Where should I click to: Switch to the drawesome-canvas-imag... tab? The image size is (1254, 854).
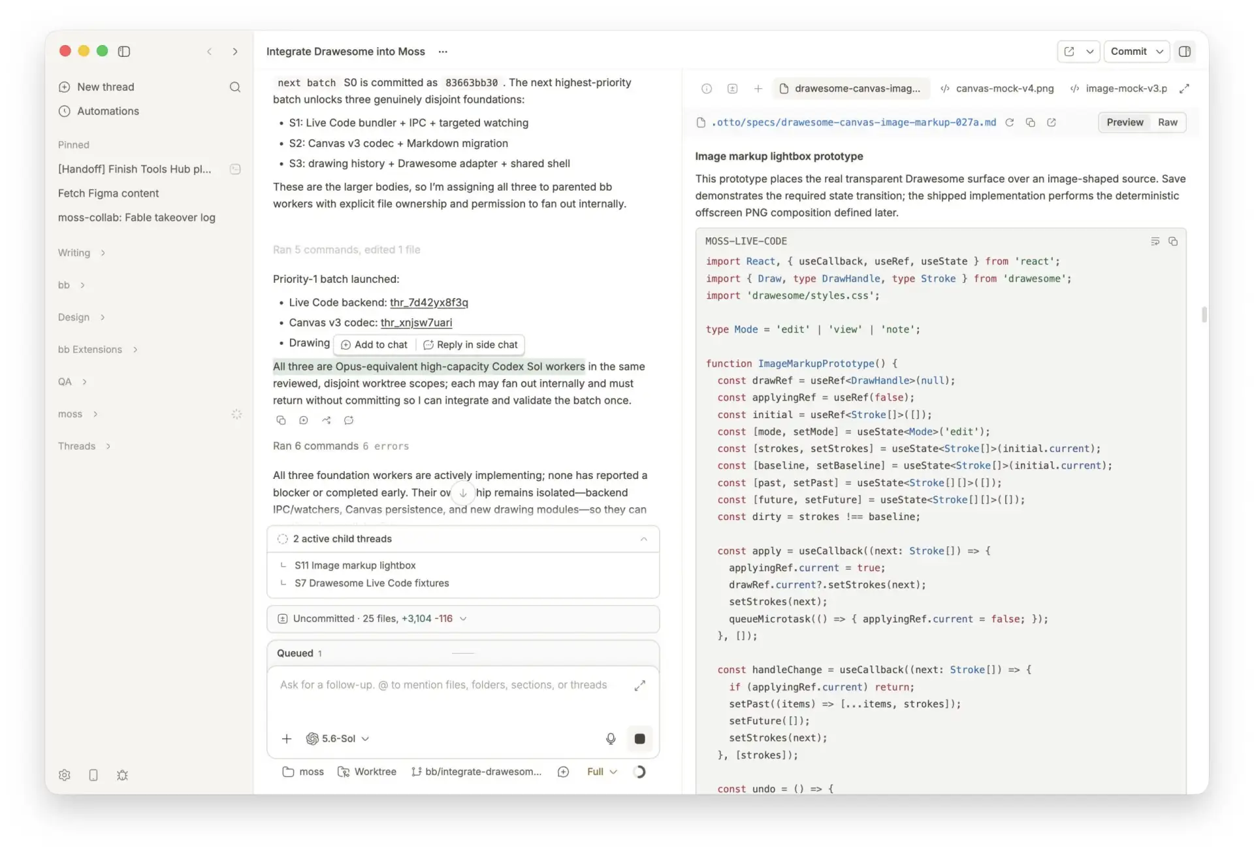coord(850,88)
